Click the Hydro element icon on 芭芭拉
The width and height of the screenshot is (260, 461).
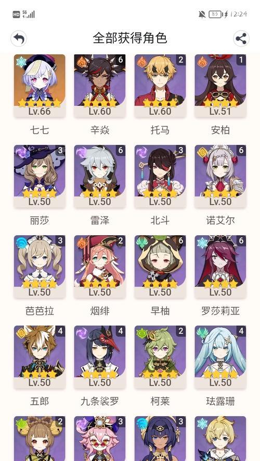[x=21, y=243]
